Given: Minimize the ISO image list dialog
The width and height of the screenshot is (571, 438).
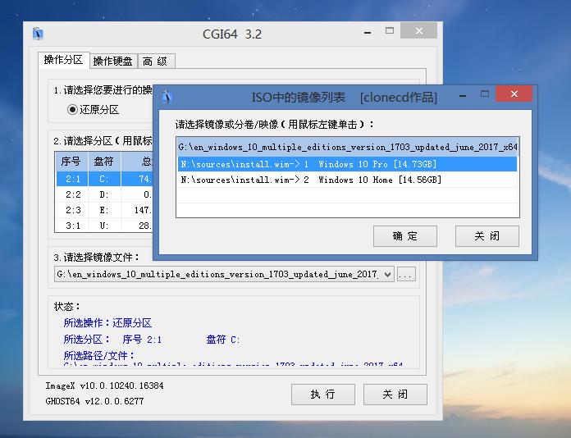Looking at the screenshot, I should tap(463, 96).
